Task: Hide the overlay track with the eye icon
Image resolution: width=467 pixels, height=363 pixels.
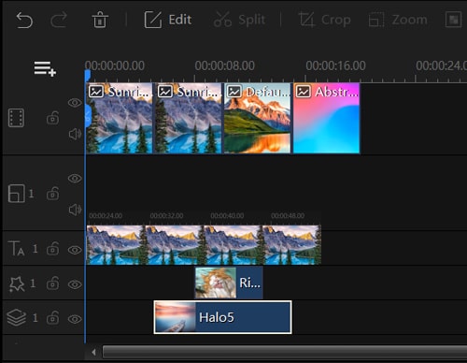Action: 75,319
